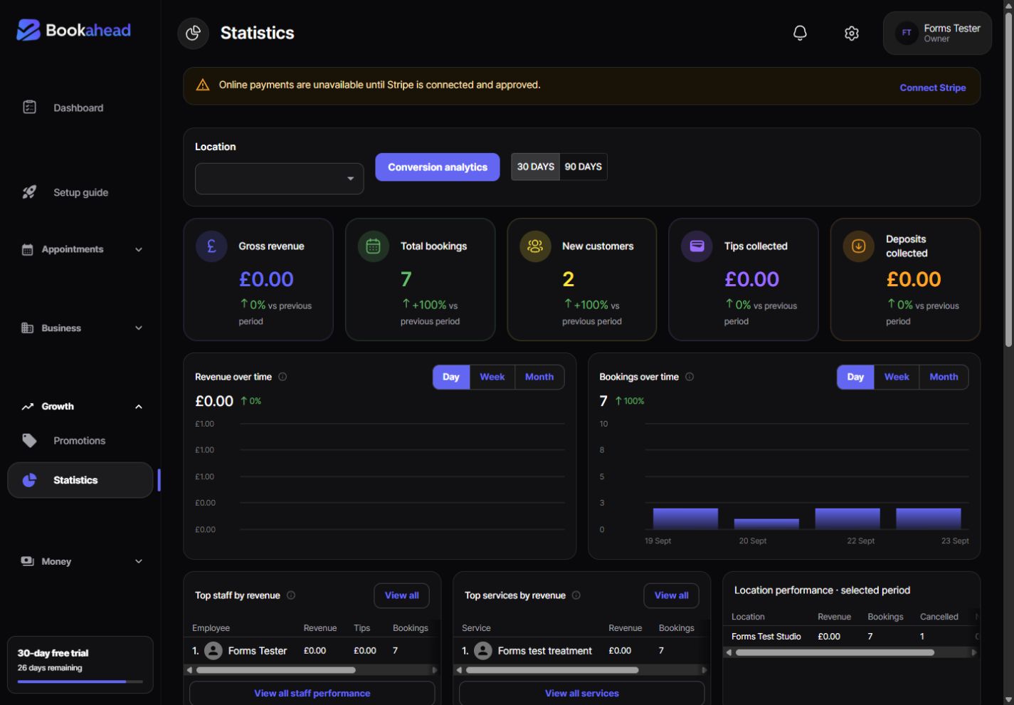This screenshot has height=705, width=1014.
Task: Go to Dashboard in the sidebar
Action: (80, 108)
